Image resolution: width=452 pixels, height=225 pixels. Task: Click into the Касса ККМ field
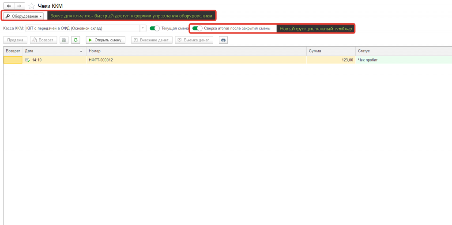[x=83, y=29]
